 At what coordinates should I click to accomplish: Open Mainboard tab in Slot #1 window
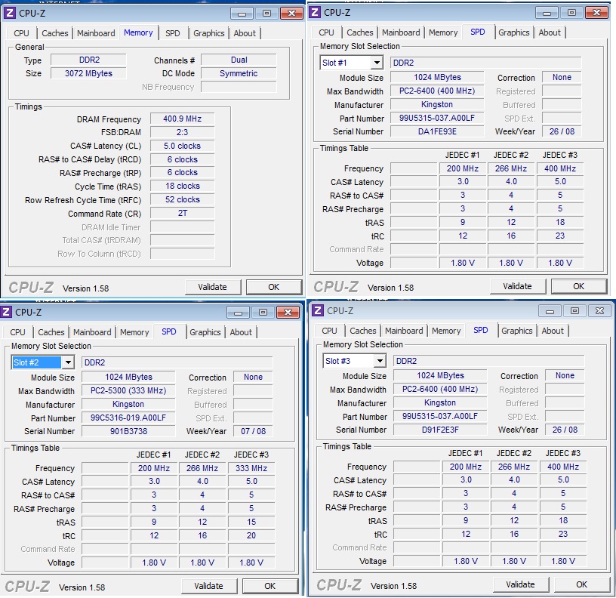[x=401, y=32]
